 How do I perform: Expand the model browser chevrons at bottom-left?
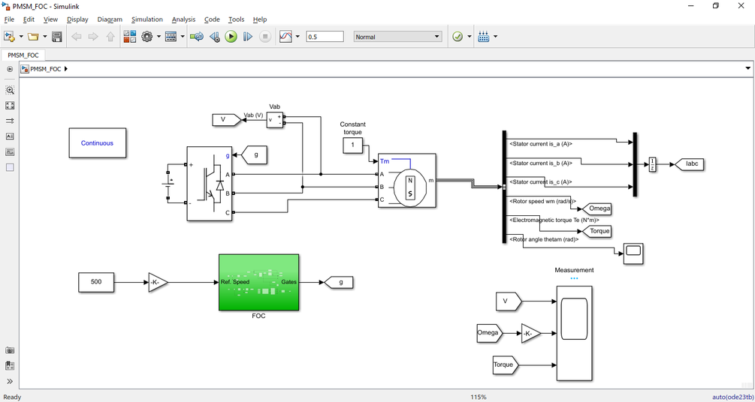click(x=10, y=381)
